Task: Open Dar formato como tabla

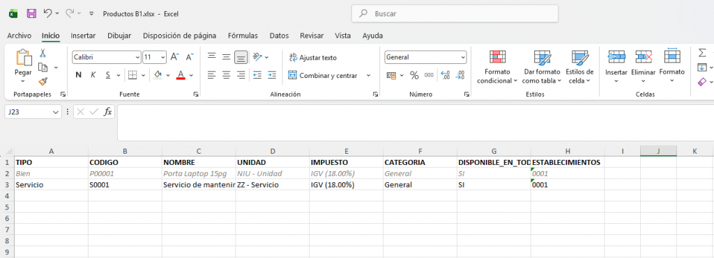Action: tap(542, 67)
